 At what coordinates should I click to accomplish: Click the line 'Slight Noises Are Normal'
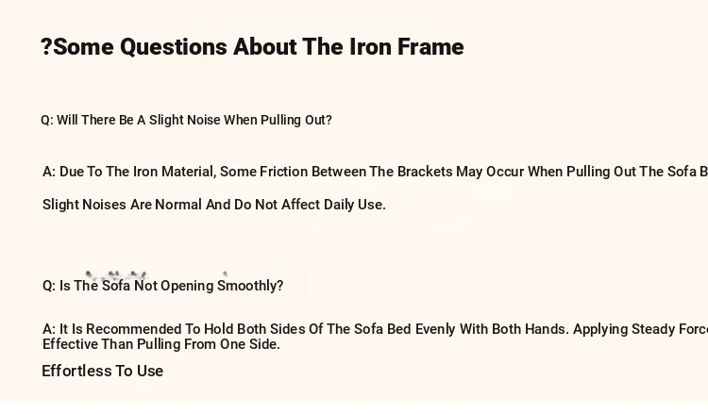pyautogui.click(x=214, y=205)
